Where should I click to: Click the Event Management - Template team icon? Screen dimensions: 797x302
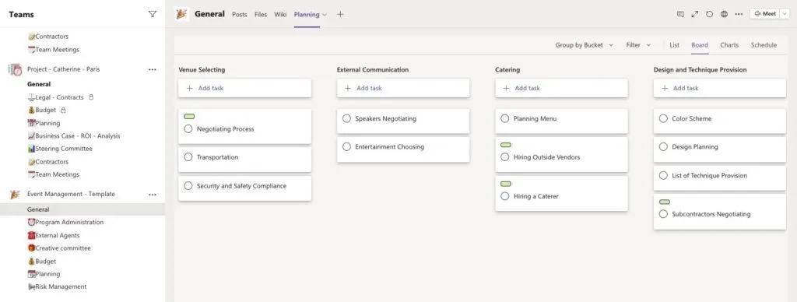16,195
